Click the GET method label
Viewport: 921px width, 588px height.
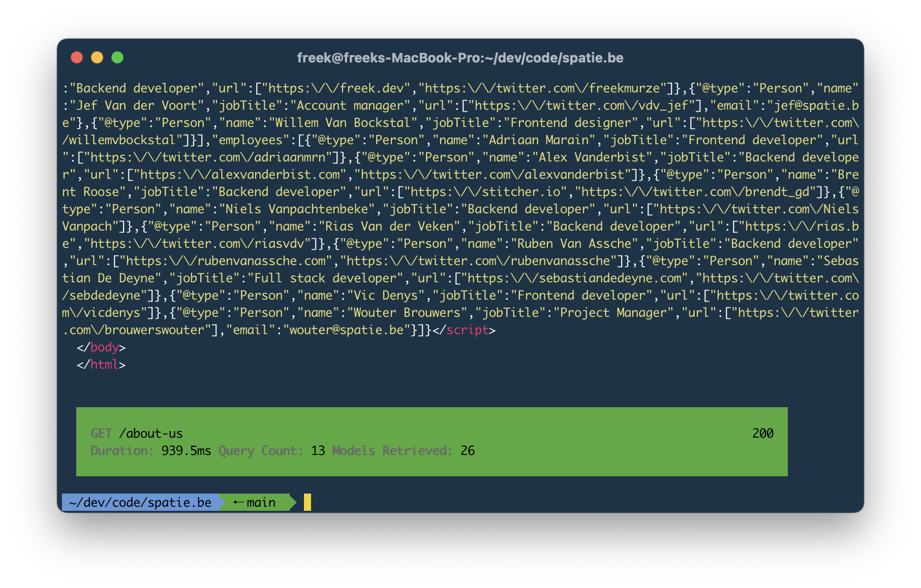(101, 434)
